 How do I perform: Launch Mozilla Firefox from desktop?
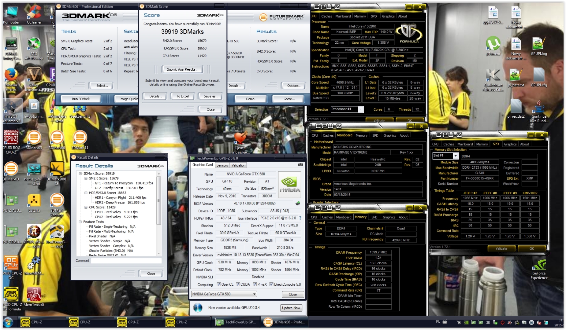click(x=11, y=79)
